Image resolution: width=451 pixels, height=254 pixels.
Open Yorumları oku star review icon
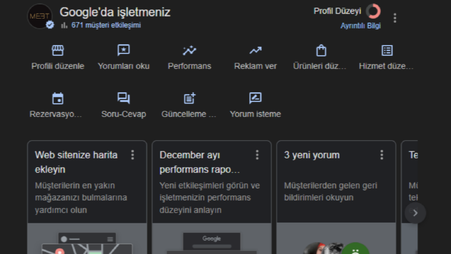[123, 50]
